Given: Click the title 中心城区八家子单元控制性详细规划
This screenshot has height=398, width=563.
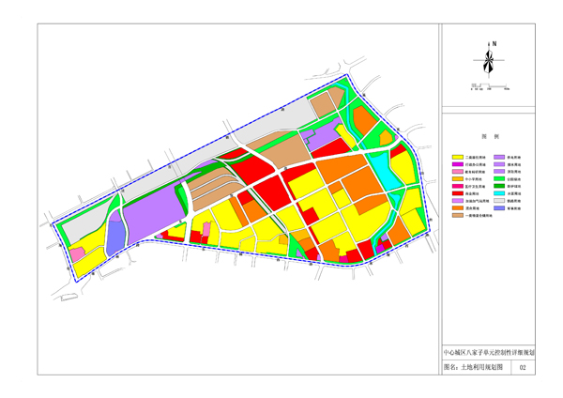Looking at the screenshot, I should point(488,351).
